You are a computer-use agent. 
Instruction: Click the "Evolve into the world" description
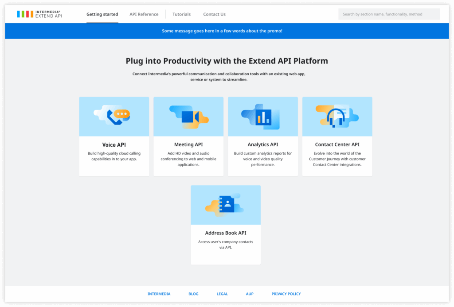click(337, 159)
